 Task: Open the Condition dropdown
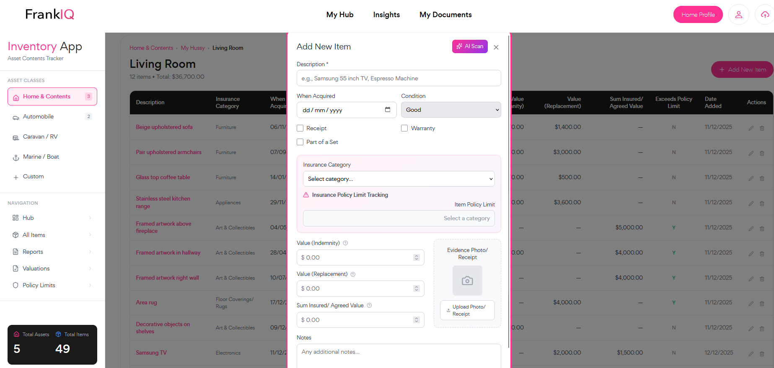coord(451,110)
